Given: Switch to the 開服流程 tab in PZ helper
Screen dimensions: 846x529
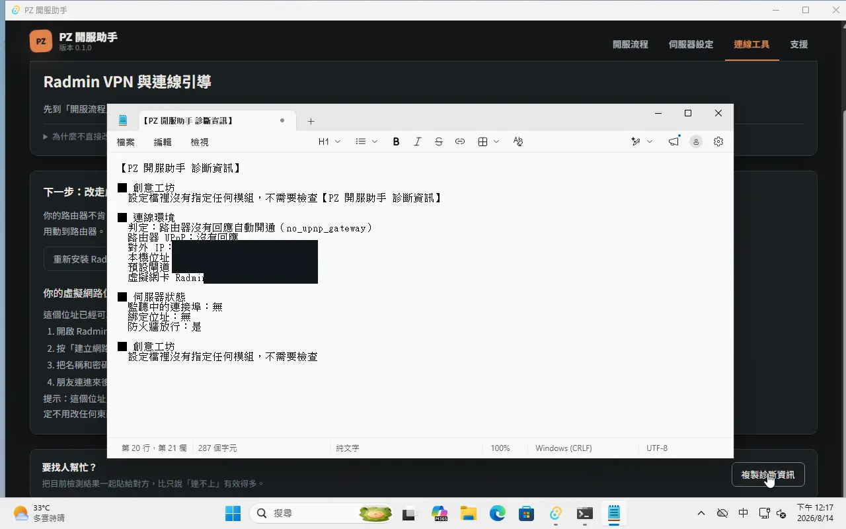Looking at the screenshot, I should [x=631, y=44].
